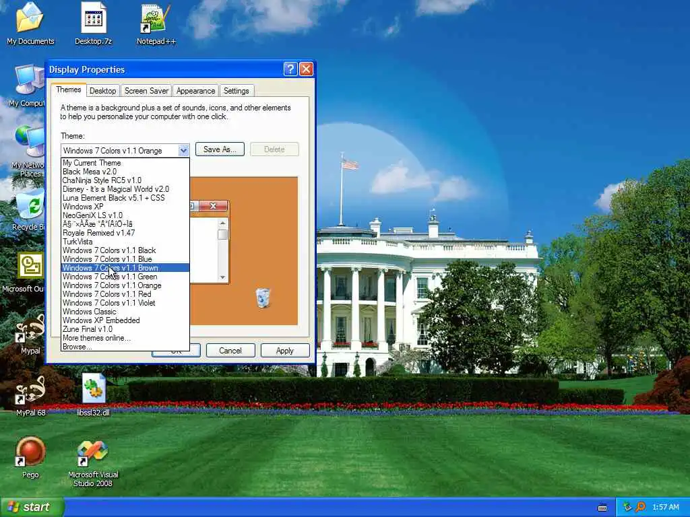Screen dimensions: 690x517
Task: Click the preview window's scrollbar down arrow
Action: click(x=222, y=277)
